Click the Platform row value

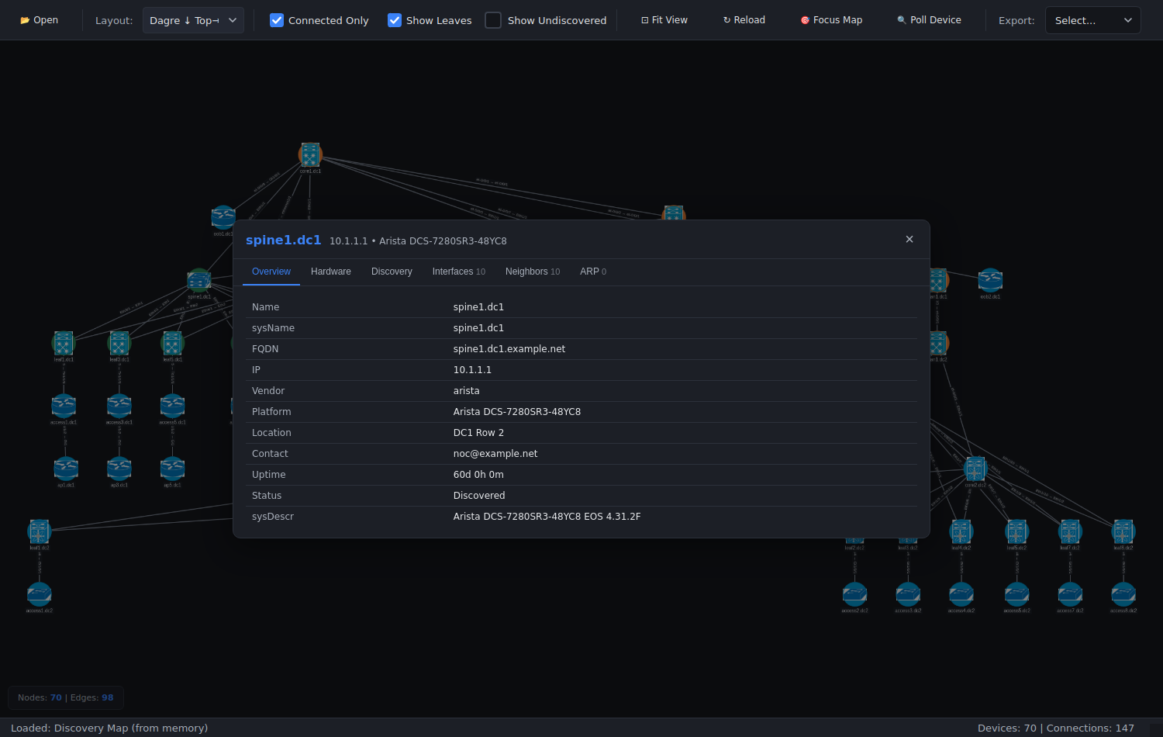[x=517, y=412]
